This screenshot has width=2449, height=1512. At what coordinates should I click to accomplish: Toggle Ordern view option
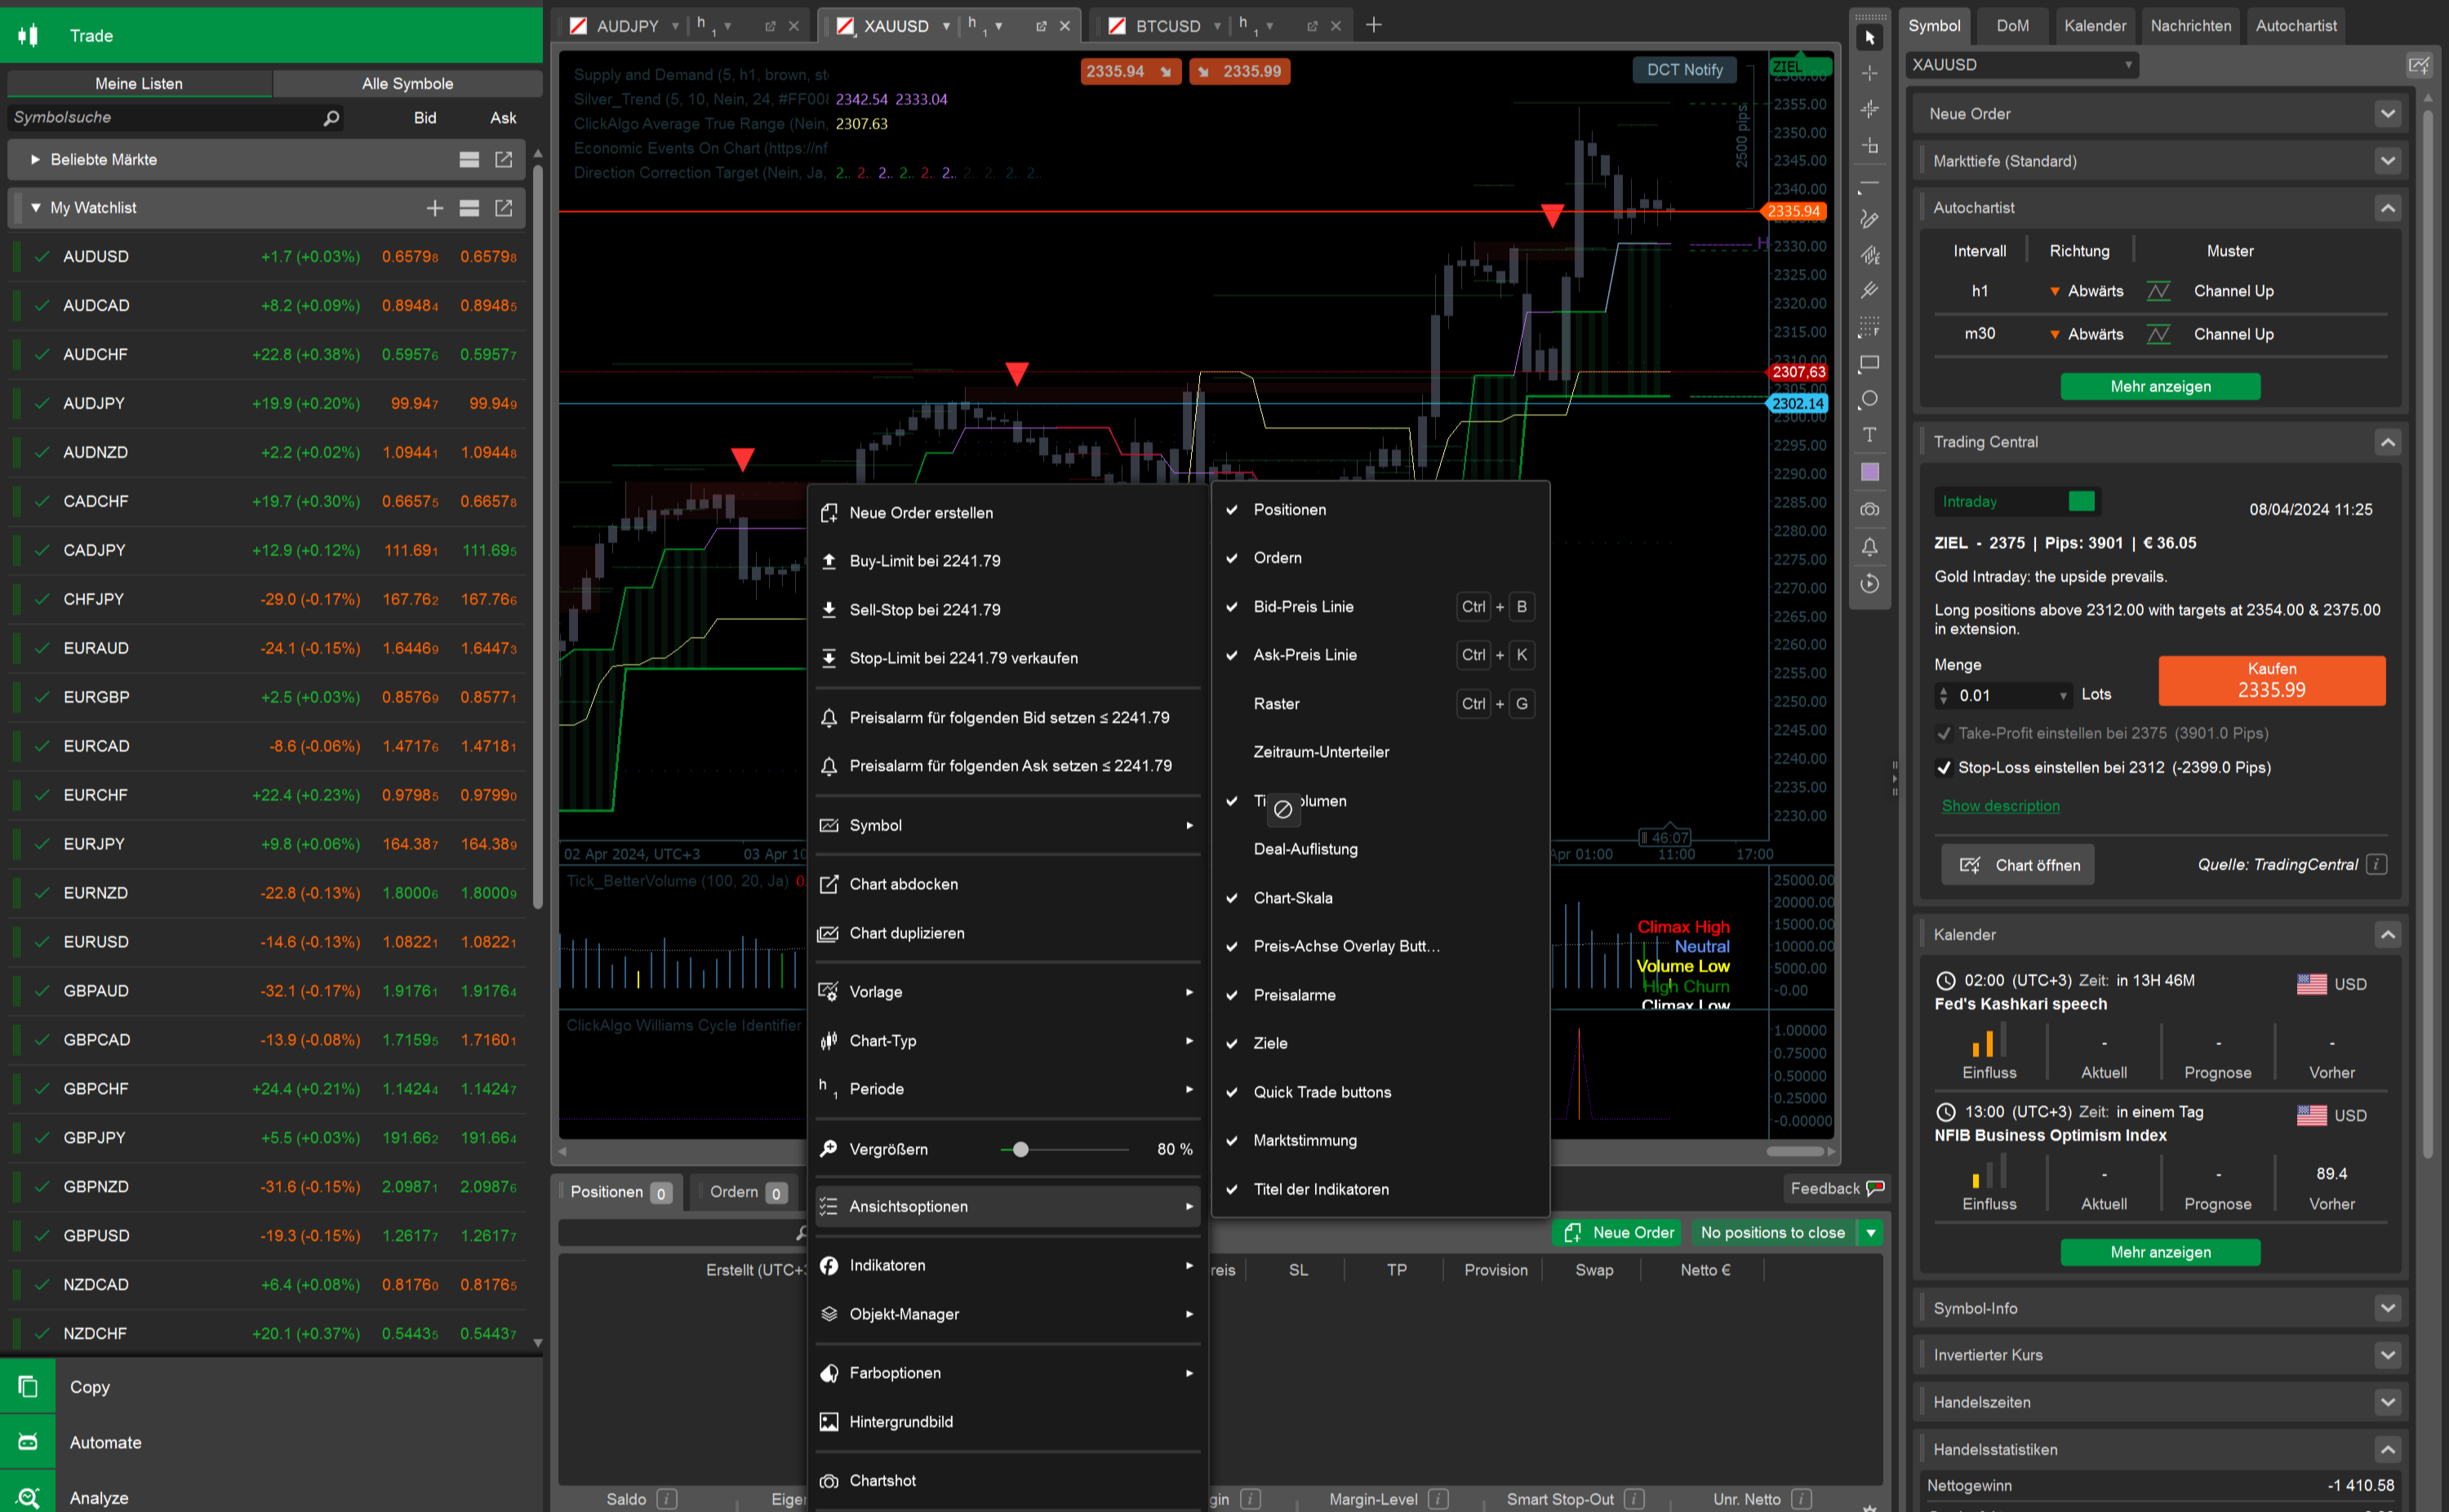[x=1380, y=558]
